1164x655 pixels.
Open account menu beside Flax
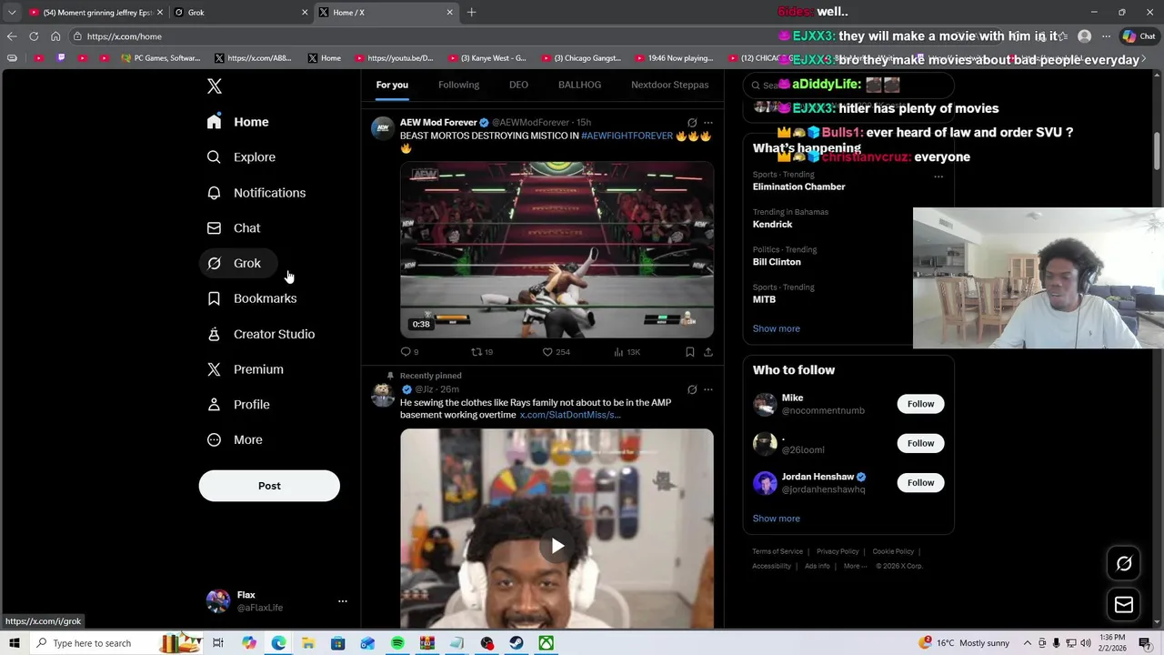pos(342,601)
